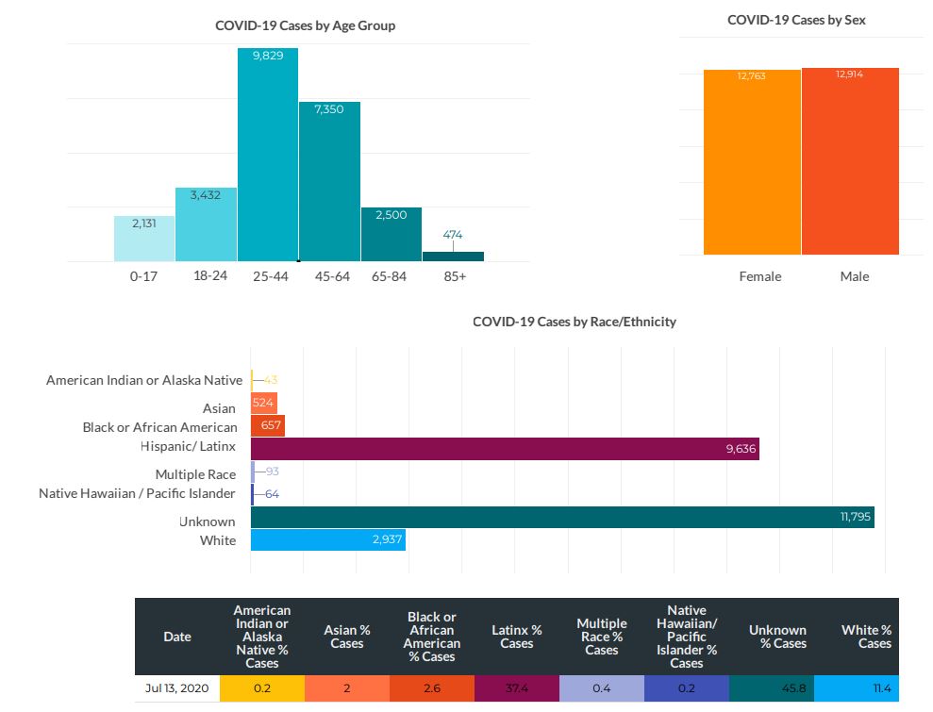
Task: Click the Unknown % Cases column header
Action: point(776,637)
